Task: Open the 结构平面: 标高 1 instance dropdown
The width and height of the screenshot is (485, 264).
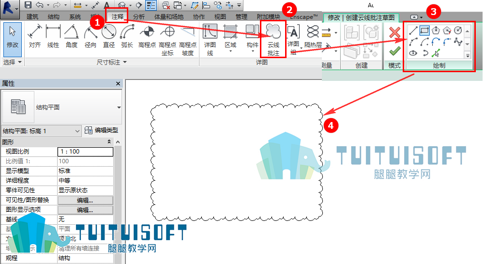Action: click(77, 131)
